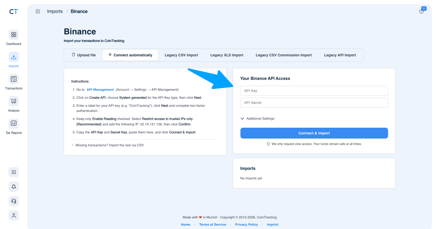Open the Dashboard sidebar icon
Image resolution: width=436 pixels, height=229 pixels.
coord(14,35)
